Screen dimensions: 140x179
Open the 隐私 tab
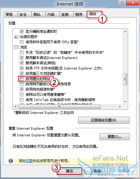39,15
